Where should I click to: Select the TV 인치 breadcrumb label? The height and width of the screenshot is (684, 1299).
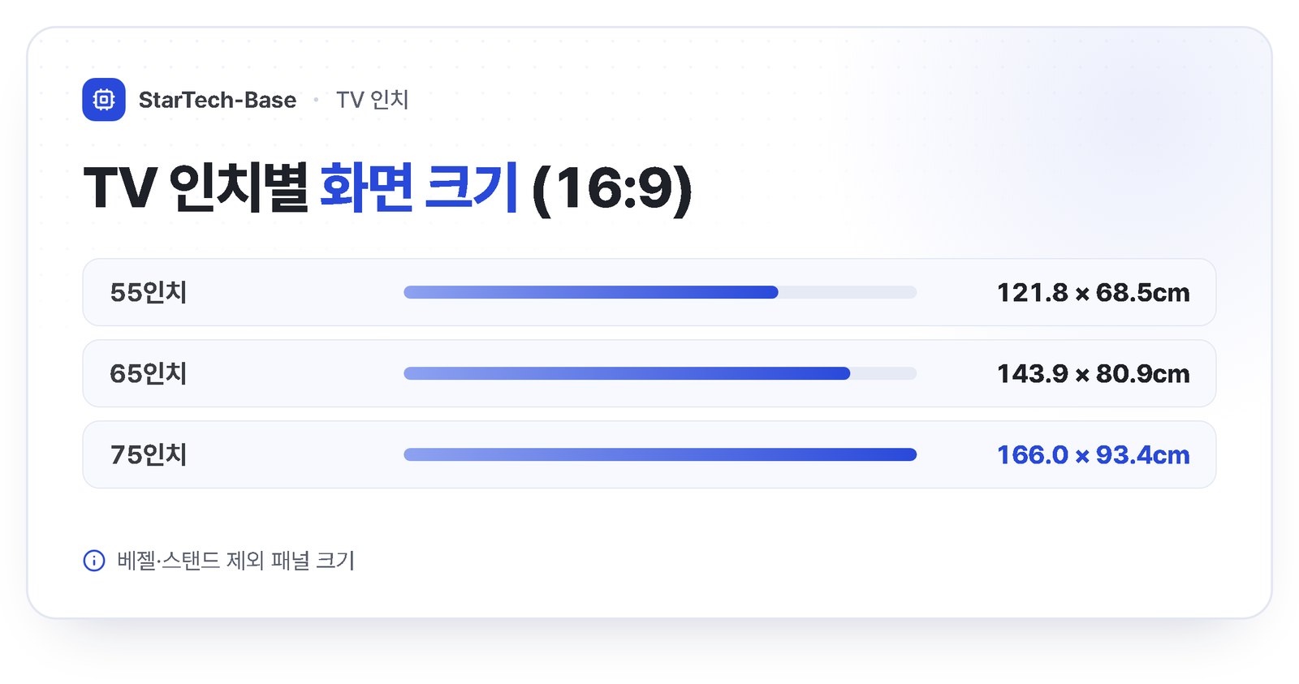373,100
